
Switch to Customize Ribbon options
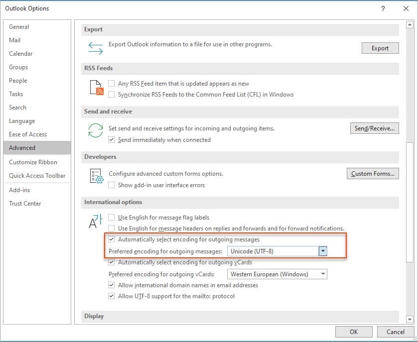click(x=33, y=162)
